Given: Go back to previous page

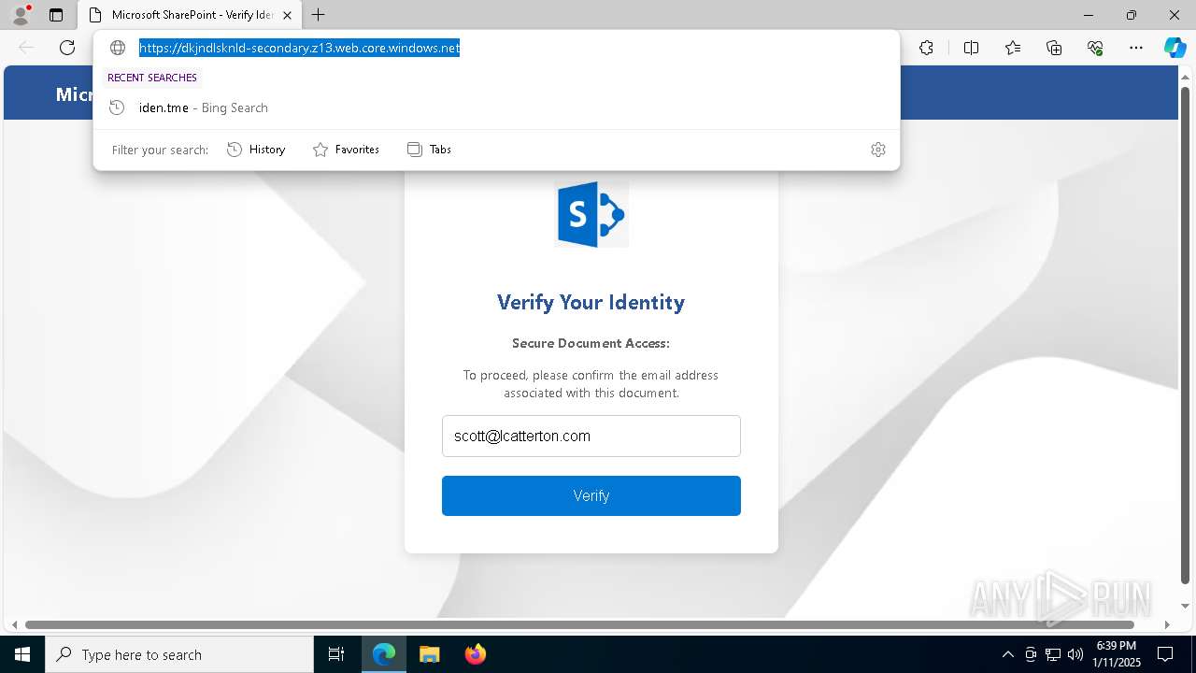Looking at the screenshot, I should pyautogui.click(x=26, y=48).
